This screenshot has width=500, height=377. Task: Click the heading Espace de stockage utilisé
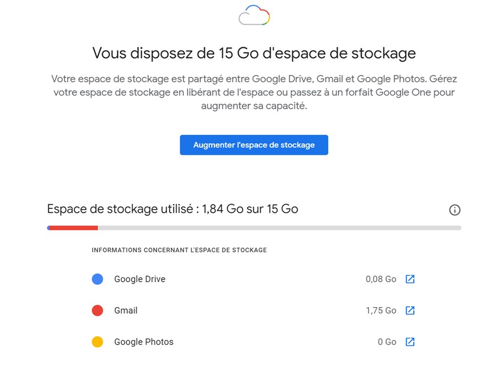[172, 209]
